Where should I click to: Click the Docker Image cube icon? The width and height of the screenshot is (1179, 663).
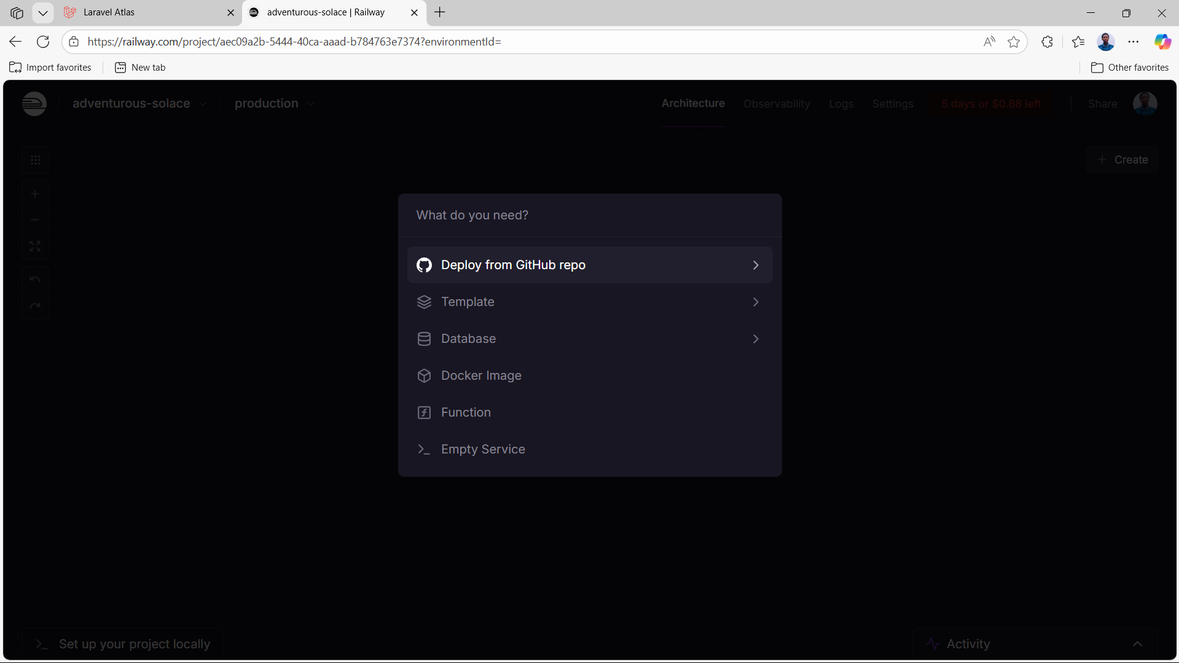(424, 375)
